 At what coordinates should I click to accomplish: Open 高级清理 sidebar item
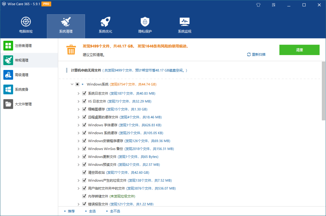tap(21, 75)
